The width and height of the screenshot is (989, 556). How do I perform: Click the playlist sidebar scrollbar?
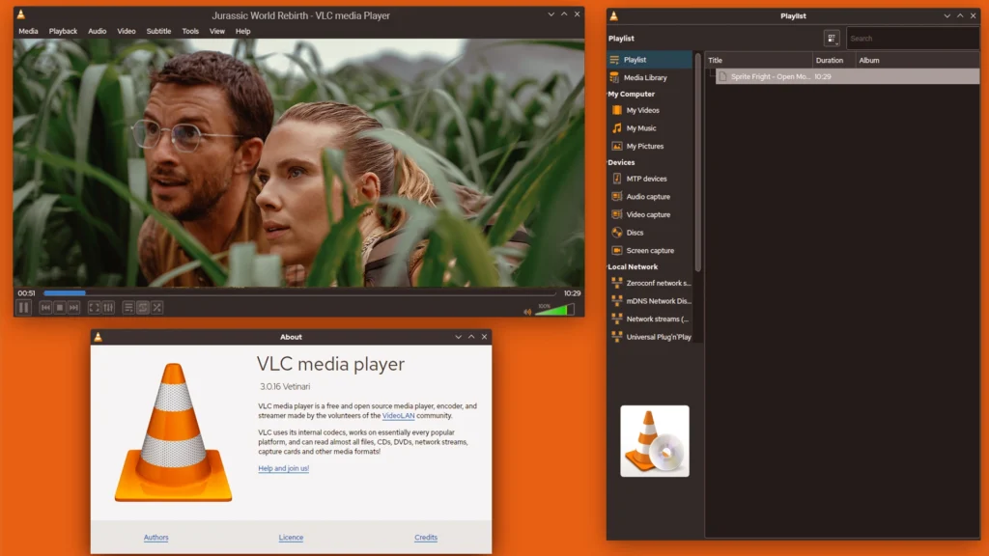(x=697, y=162)
